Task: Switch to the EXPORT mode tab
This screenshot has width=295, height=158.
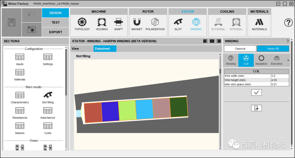Action: 55,32
